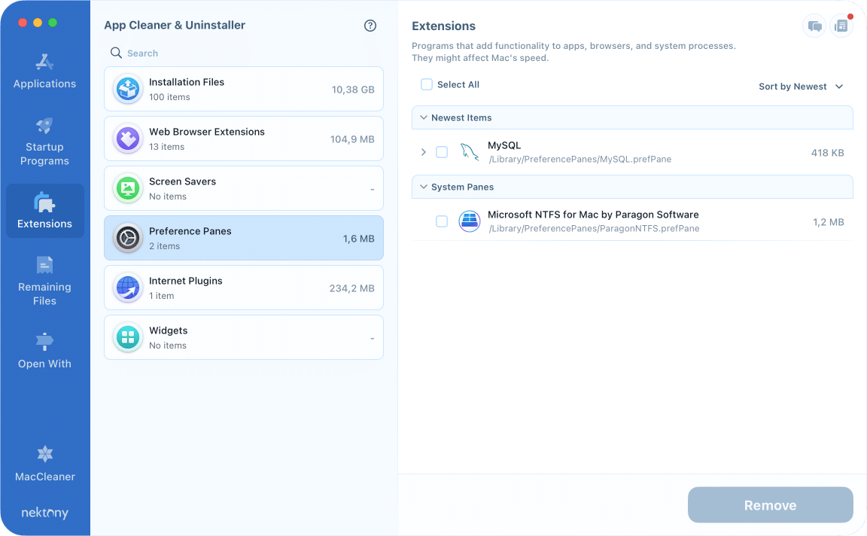867x536 pixels.
Task: Click the Extensions heading text
Action: click(x=443, y=26)
